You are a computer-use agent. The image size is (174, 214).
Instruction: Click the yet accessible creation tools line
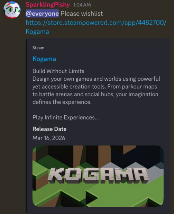95,87
